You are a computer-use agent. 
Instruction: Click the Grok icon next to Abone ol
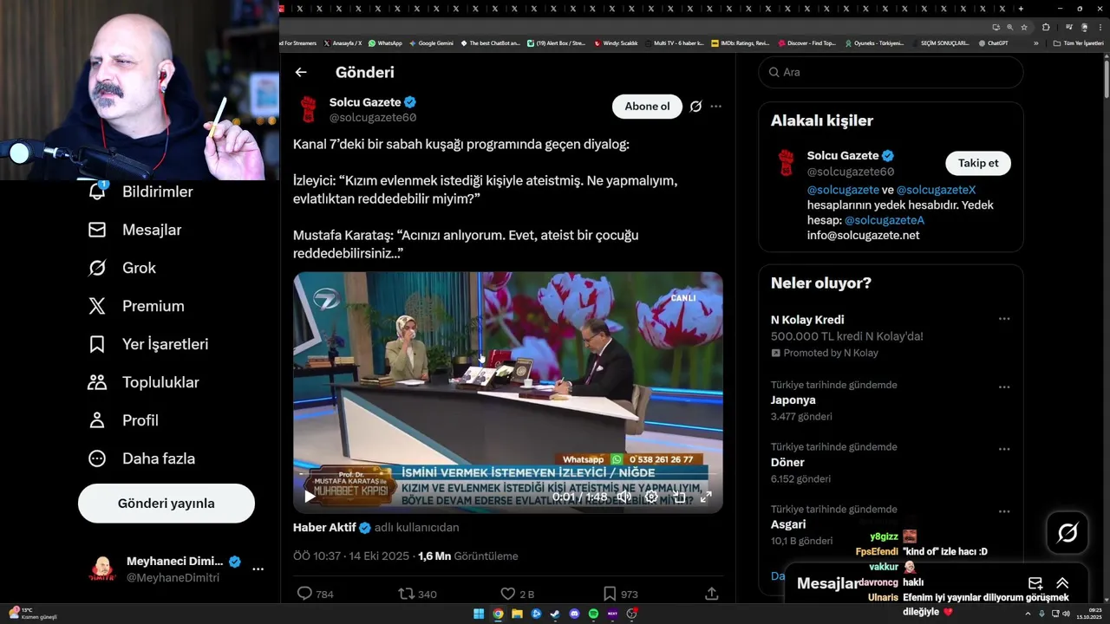point(695,107)
